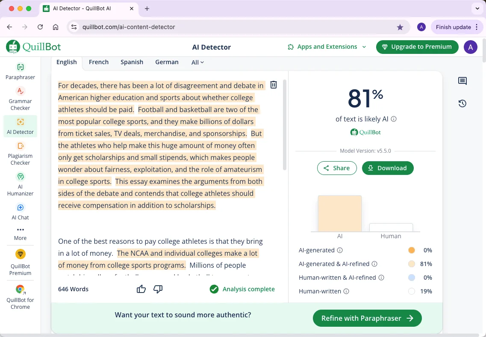Viewport: 486px width, 337px height.
Task: Click the 'Analysis complete' status
Action: click(x=242, y=289)
